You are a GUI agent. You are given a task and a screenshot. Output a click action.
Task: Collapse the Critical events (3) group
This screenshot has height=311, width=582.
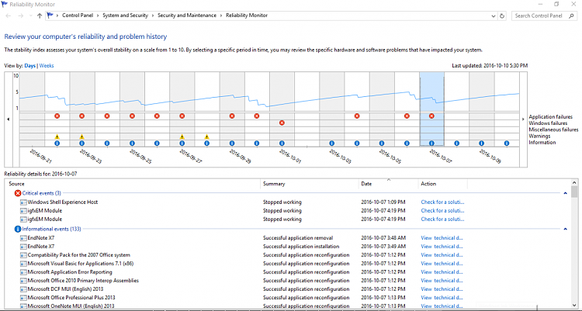point(565,193)
